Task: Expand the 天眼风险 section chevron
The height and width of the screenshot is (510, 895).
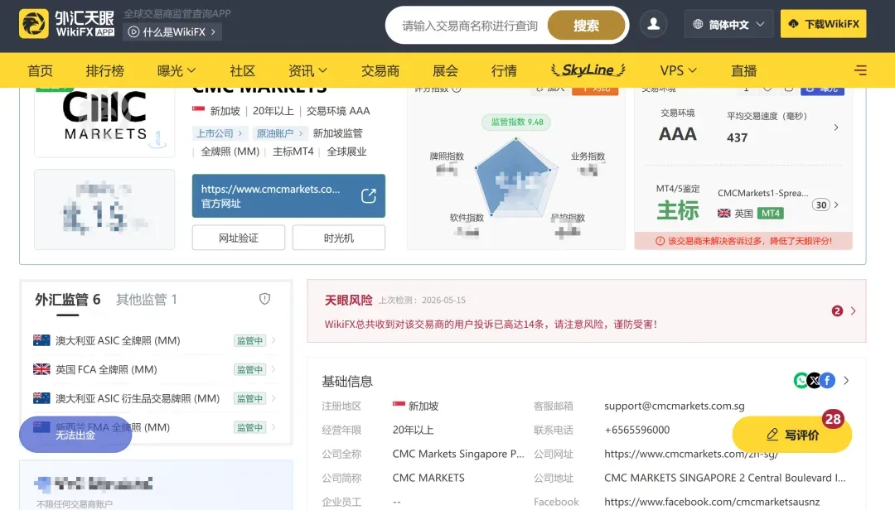Action: click(853, 311)
